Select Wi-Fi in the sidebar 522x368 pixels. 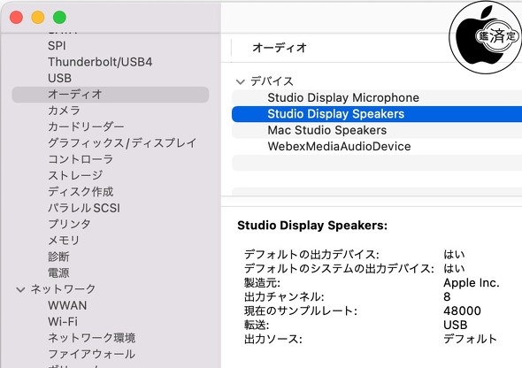pos(63,322)
